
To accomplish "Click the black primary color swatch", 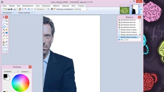I will [5, 76].
